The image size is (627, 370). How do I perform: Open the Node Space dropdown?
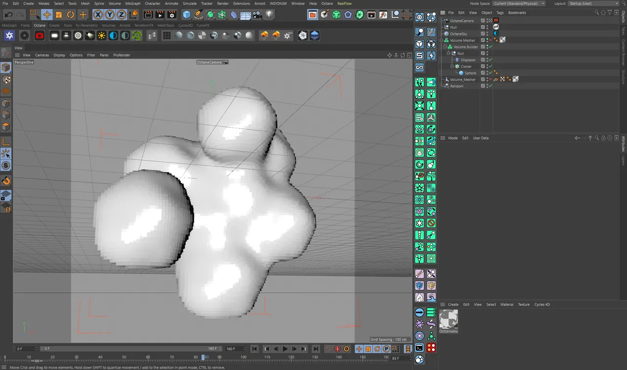click(x=519, y=3)
